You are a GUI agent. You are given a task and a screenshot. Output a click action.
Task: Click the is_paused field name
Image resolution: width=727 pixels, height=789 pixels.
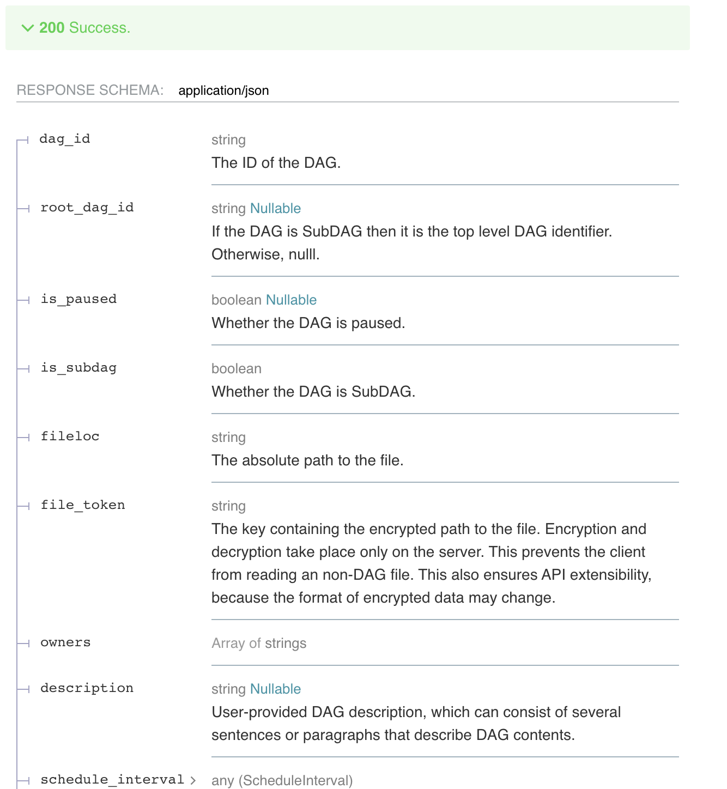78,299
